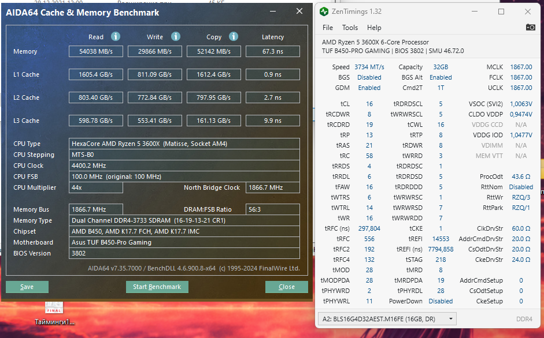This screenshot has height=338, width=544.
Task: Open the Tools menu in ZenTimings
Action: 350,27
